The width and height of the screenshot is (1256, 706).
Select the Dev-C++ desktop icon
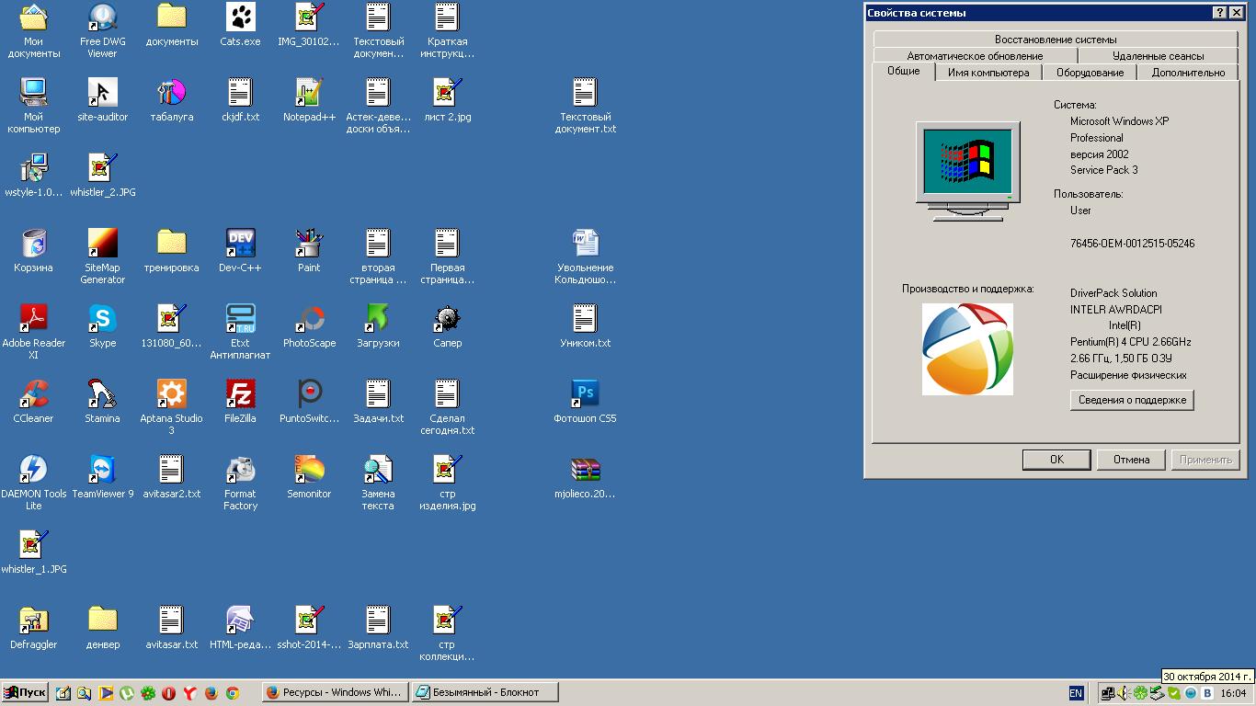240,251
